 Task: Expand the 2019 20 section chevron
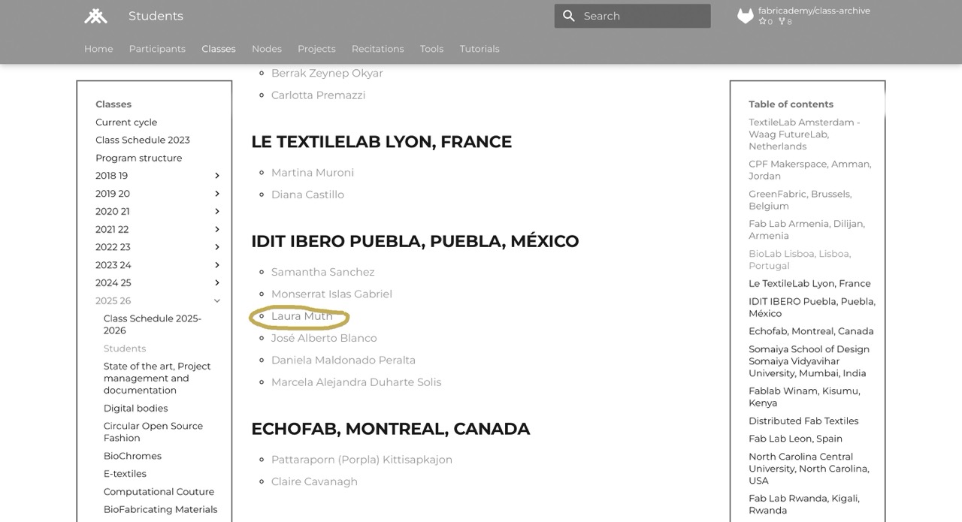pyautogui.click(x=217, y=194)
